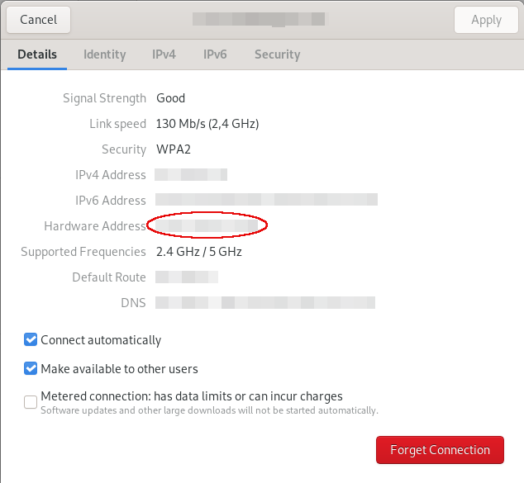This screenshot has width=524, height=483.
Task: Click the Link speed value text
Action: (x=207, y=124)
